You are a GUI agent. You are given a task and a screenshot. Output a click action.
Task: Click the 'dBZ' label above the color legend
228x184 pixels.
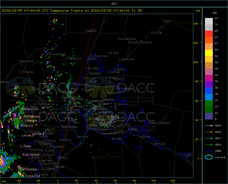pos(215,13)
